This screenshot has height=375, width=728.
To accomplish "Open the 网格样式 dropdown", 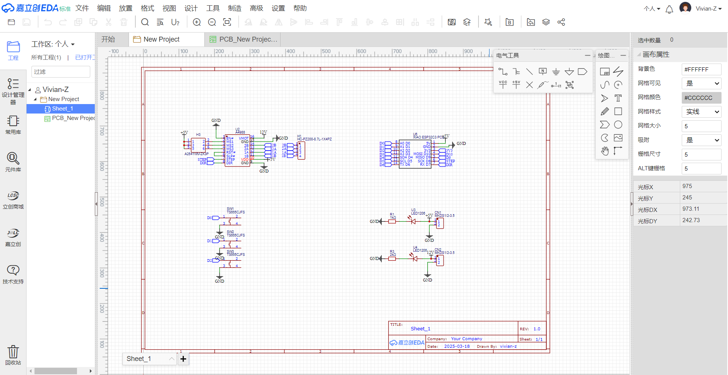I will [x=701, y=112].
